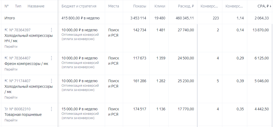Click shopping cart icon beside № 80082310
Viewport: 273px width, 127px height.
pyautogui.click(x=6, y=109)
